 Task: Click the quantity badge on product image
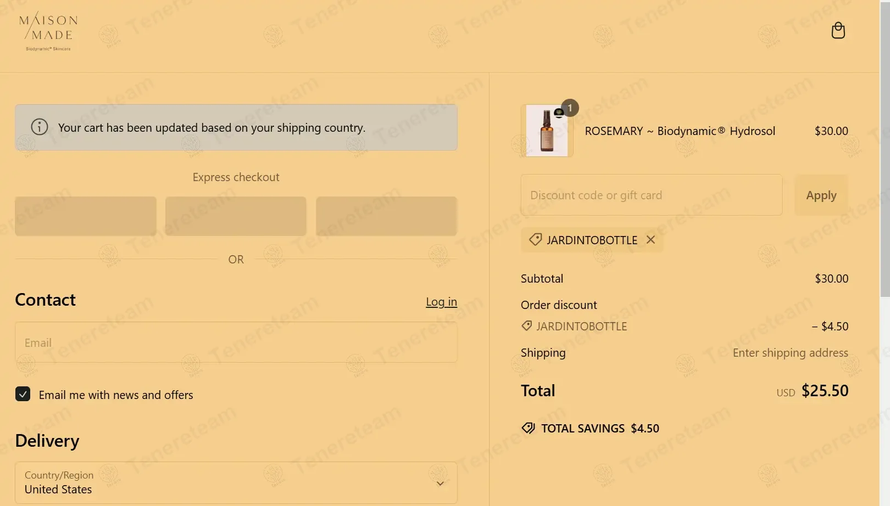point(570,108)
